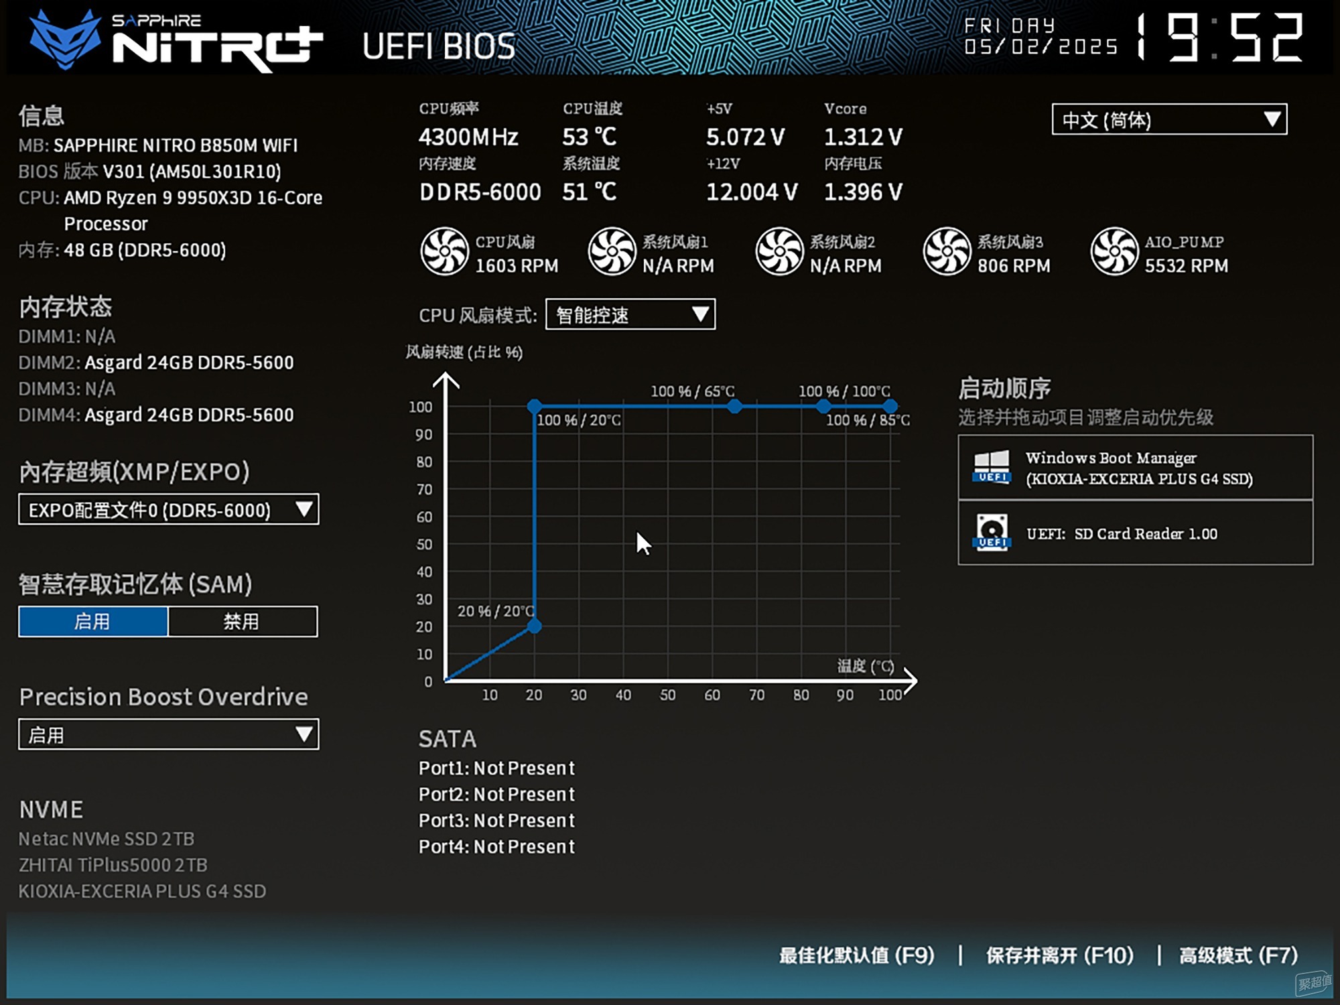Click 最佳化默认值 (F9) to load defaults

point(856,955)
